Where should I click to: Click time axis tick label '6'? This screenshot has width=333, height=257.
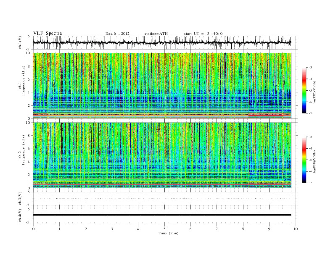[191, 229]
